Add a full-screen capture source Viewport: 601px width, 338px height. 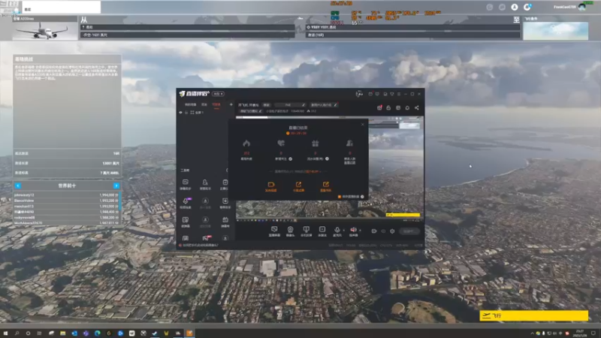[306, 231]
